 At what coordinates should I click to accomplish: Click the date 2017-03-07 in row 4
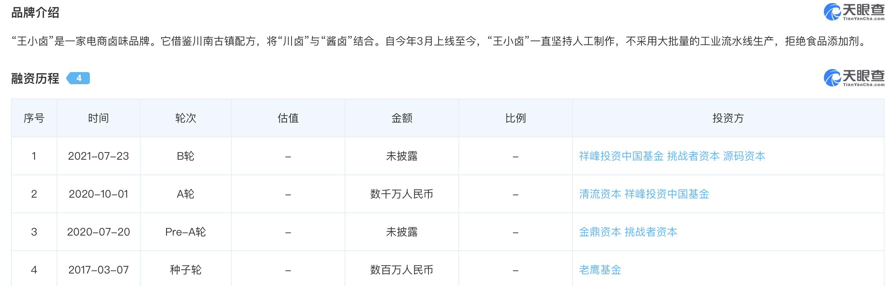tap(99, 269)
